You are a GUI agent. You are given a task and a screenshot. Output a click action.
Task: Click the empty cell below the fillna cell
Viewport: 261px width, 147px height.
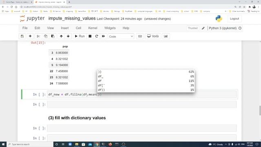[x=142, y=105]
